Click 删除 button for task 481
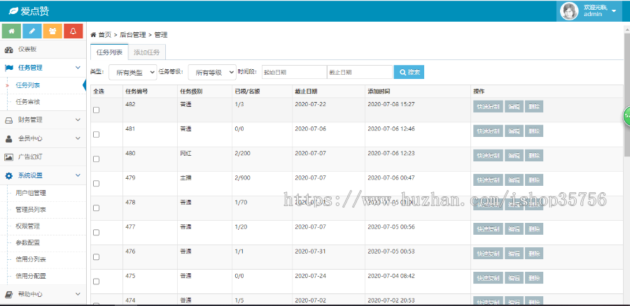The image size is (630, 306). pyautogui.click(x=534, y=131)
